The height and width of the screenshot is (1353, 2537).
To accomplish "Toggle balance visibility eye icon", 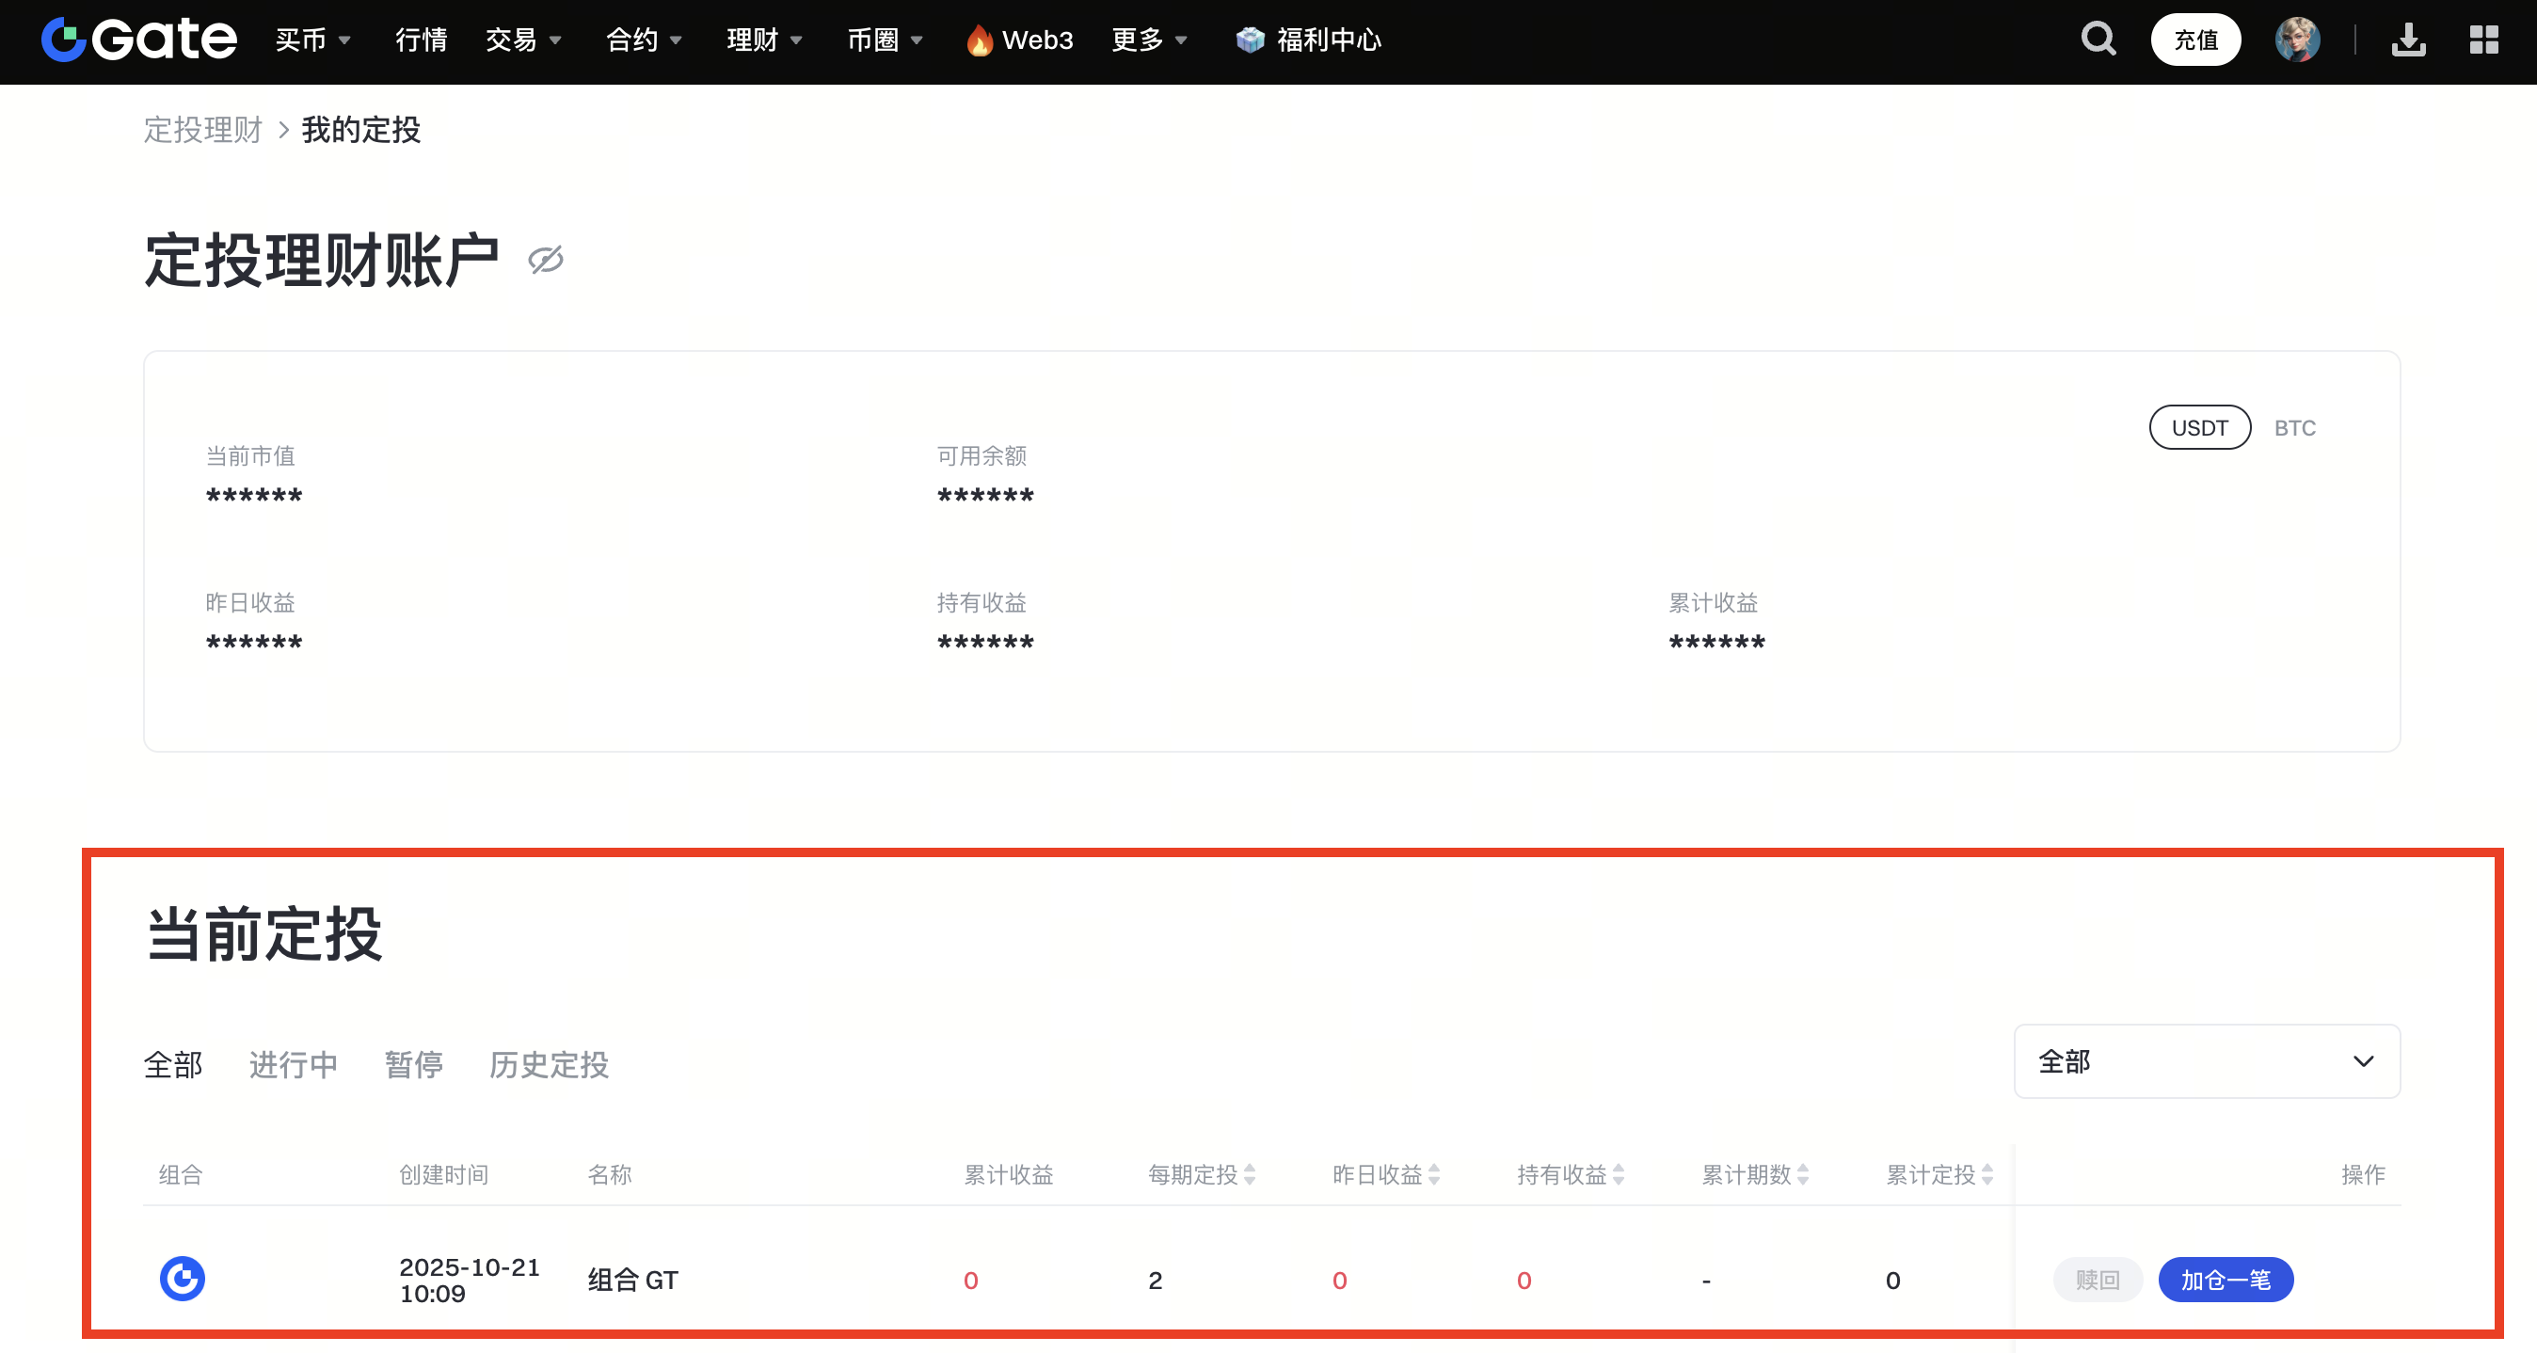I will coord(545,260).
